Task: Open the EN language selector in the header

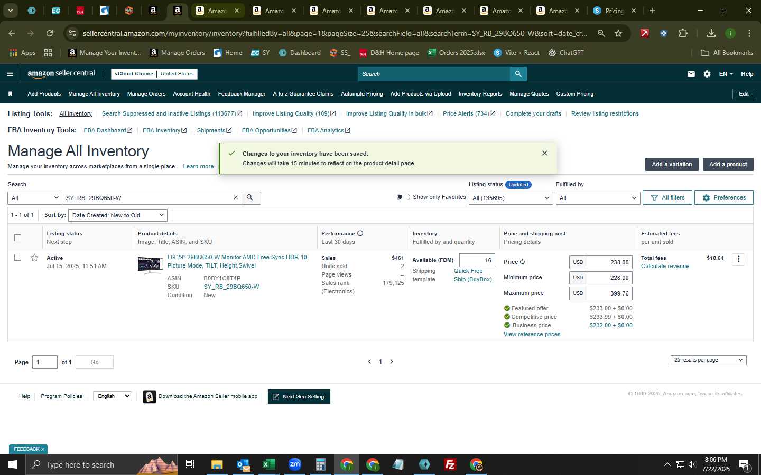Action: coord(726,74)
